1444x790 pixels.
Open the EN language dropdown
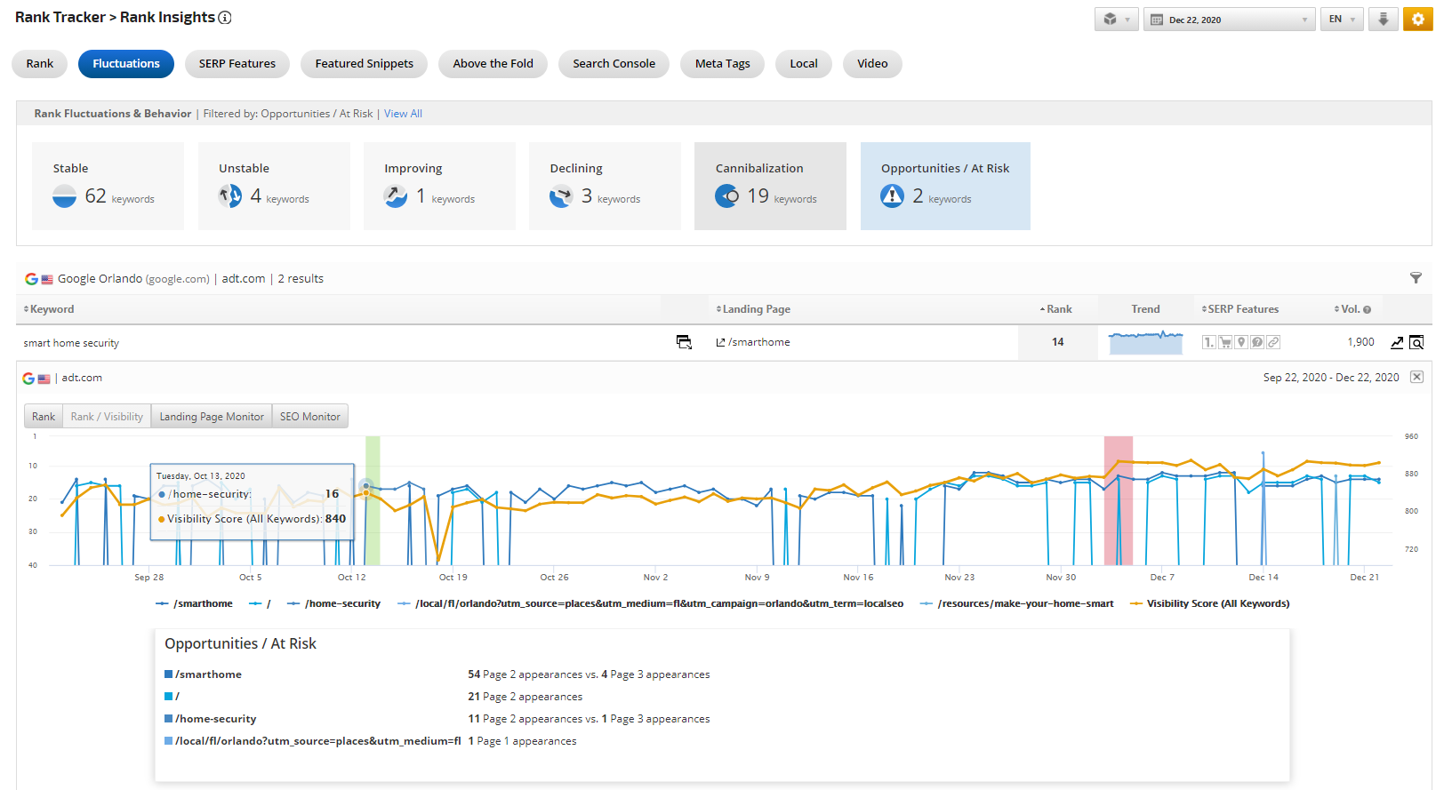pos(1341,20)
